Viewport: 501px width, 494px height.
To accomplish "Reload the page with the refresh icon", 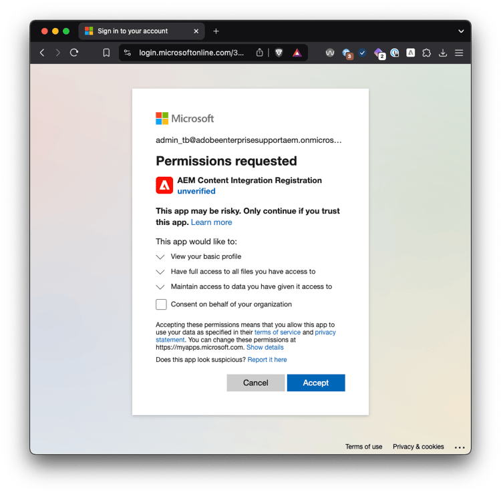I will 74,53.
